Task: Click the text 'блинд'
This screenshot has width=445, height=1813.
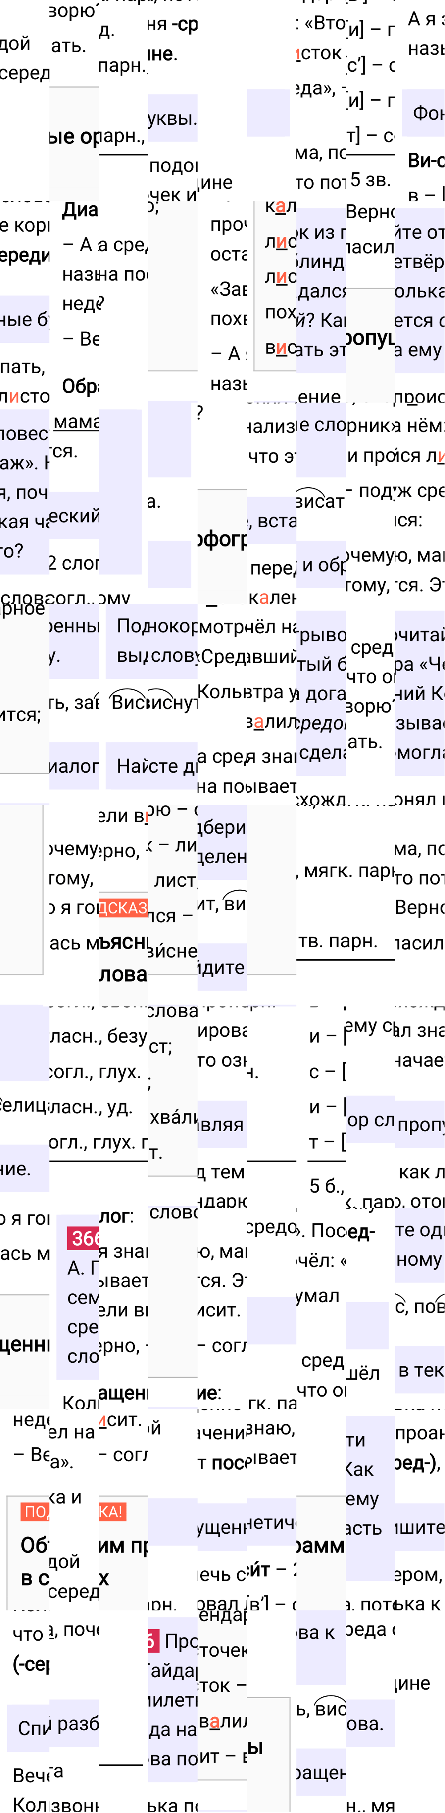Action: pyautogui.click(x=320, y=261)
